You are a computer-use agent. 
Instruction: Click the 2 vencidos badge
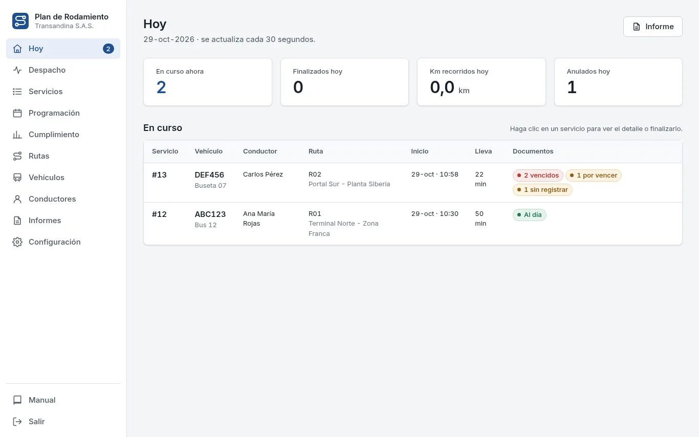pyautogui.click(x=538, y=176)
